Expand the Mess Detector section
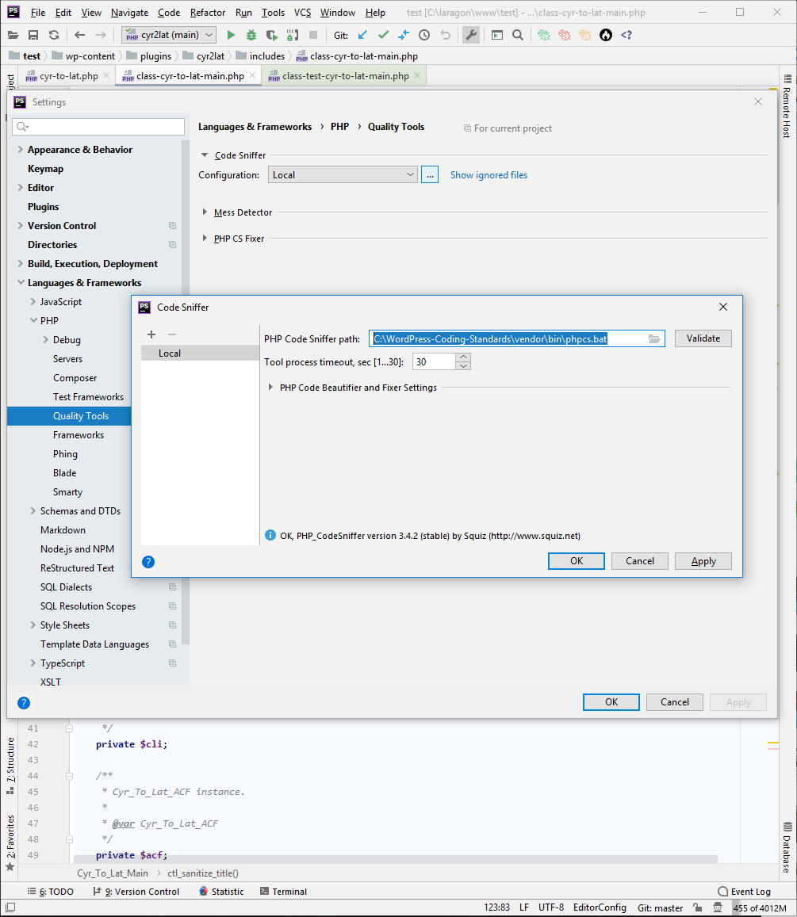Image resolution: width=797 pixels, height=917 pixels. (205, 212)
